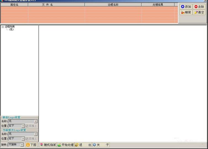Click the blue info icon on 关于
This screenshot has width=208, height=149.
click(94, 145)
